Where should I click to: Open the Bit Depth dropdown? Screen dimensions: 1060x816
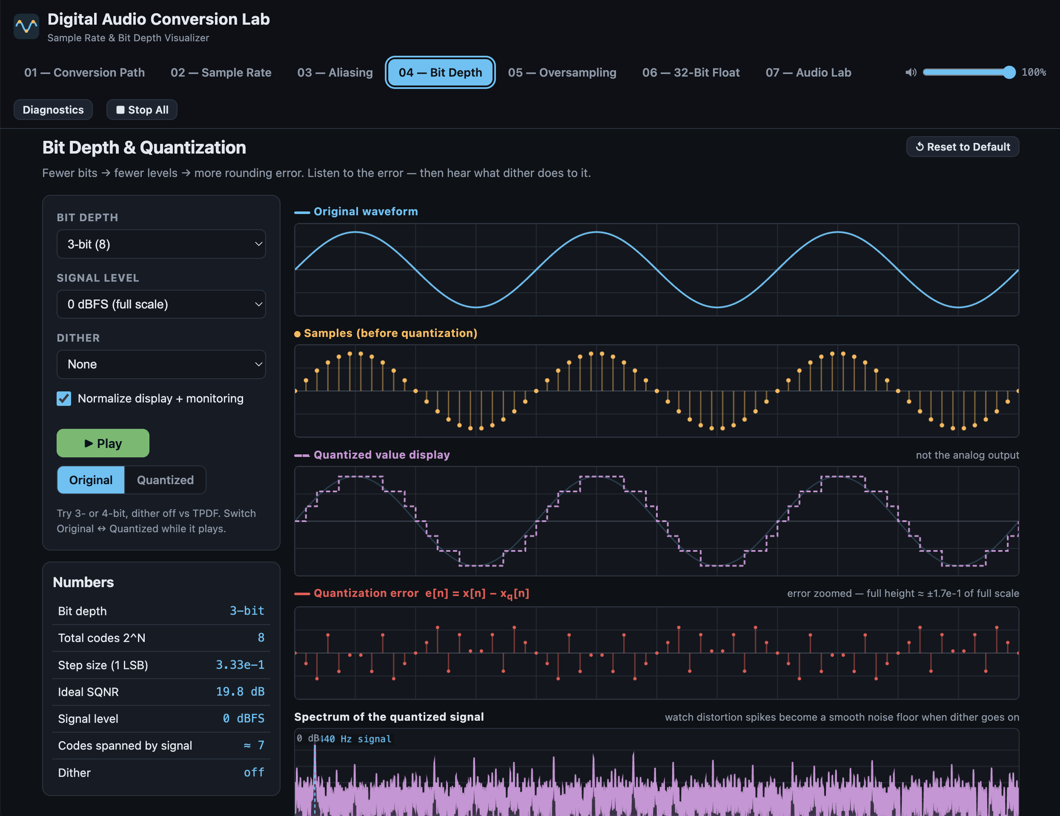(161, 244)
